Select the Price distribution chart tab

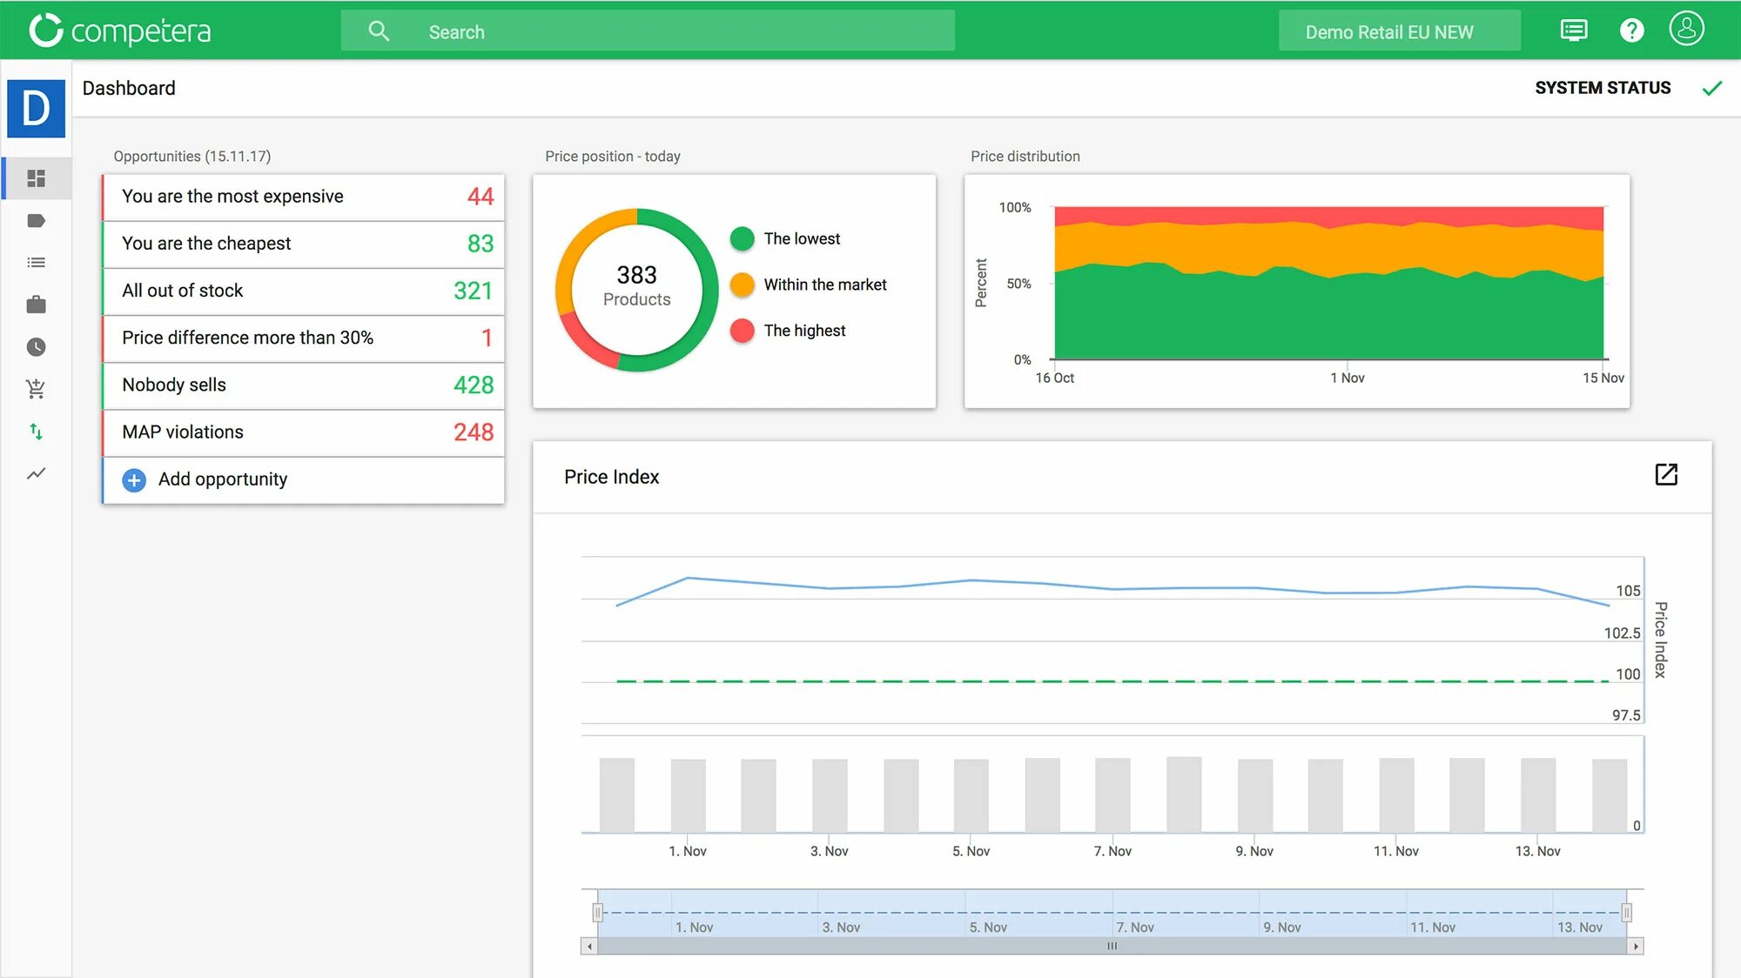coord(1025,156)
